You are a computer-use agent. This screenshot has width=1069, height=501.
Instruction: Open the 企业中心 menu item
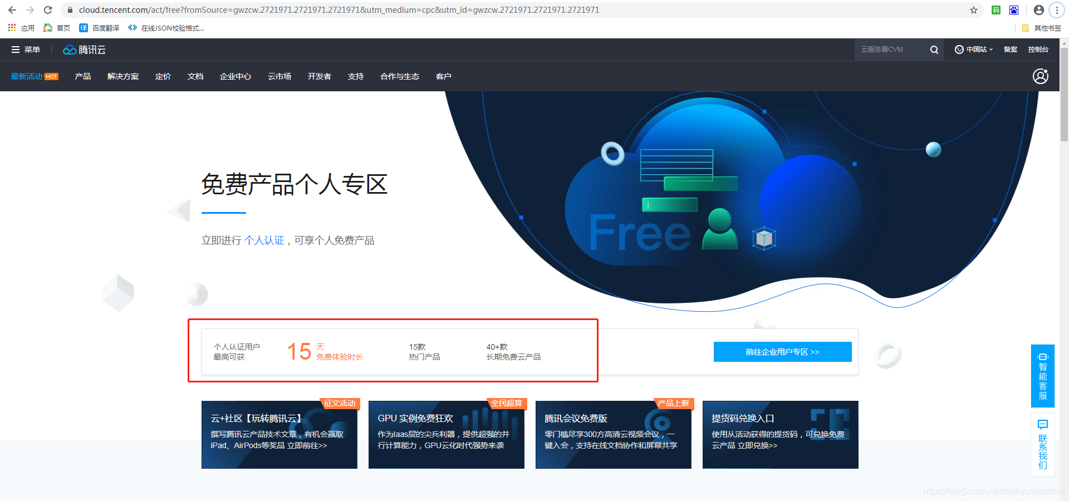tap(236, 76)
